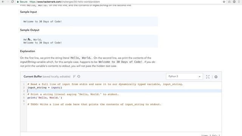Image resolution: width=242 pixels, height=136 pixels.
Task: Open editor settings with the gear icon
Action: tap(216, 77)
